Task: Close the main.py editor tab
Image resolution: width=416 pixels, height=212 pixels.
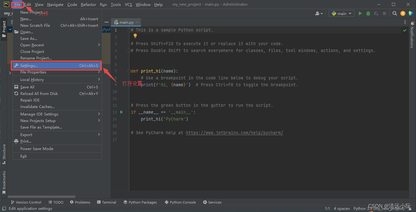Action: click(x=137, y=22)
